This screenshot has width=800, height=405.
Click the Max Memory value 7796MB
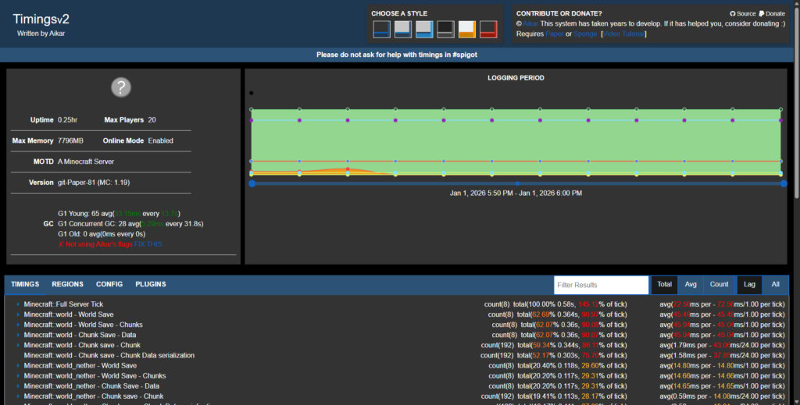pos(70,141)
